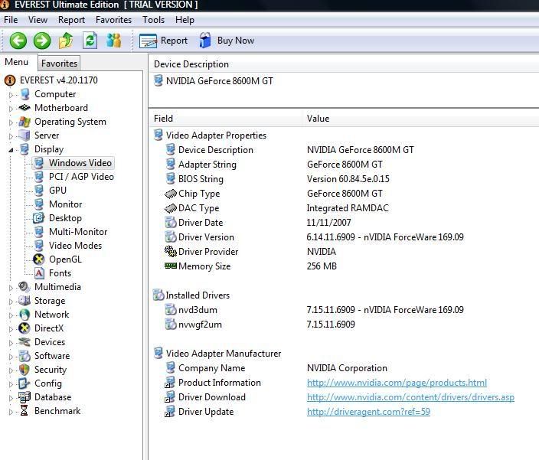
Task: Click the Software disc icon
Action: [x=24, y=356]
